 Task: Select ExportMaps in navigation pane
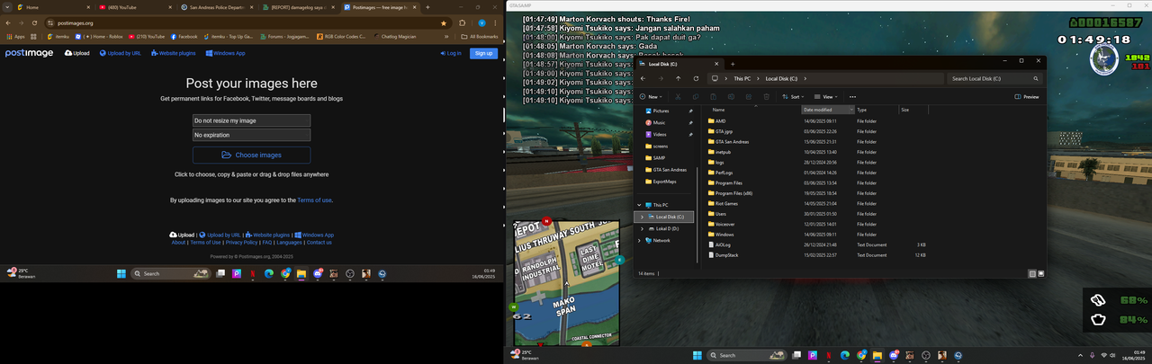pyautogui.click(x=664, y=182)
